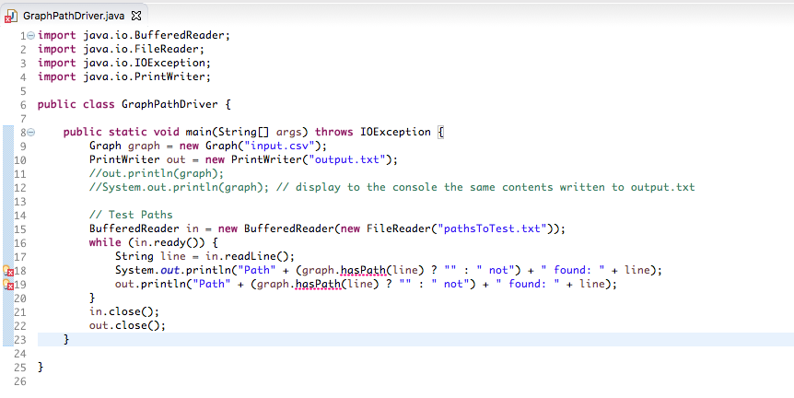794x398 pixels.
Task: Click import java.io.IOException; line
Action: point(124,63)
